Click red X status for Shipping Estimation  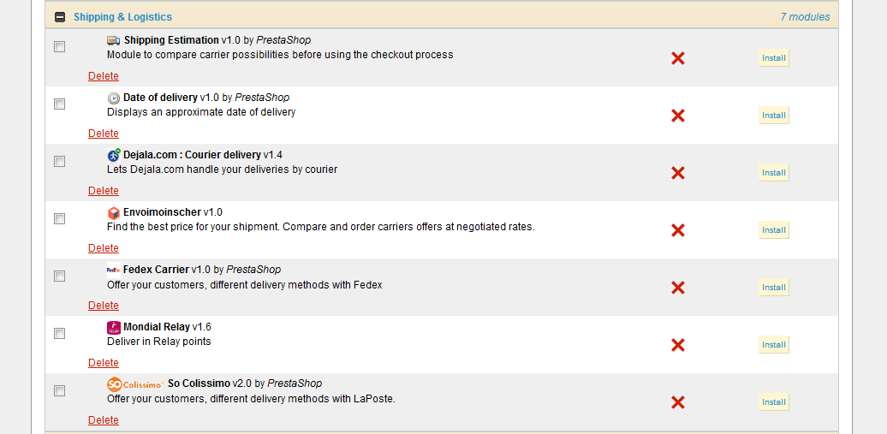[x=678, y=58]
